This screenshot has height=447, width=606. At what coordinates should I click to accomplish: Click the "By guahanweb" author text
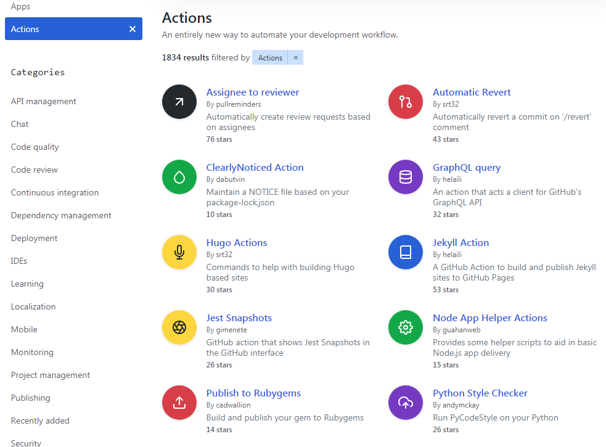(456, 330)
